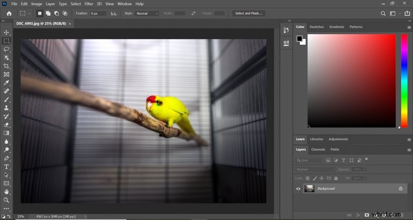The width and height of the screenshot is (413, 220).
Task: Enable the Add to selection mode
Action: pos(48,14)
